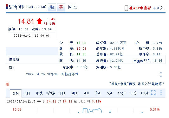
Task: Click the red up-arrow price indicator
Action: coord(39,21)
